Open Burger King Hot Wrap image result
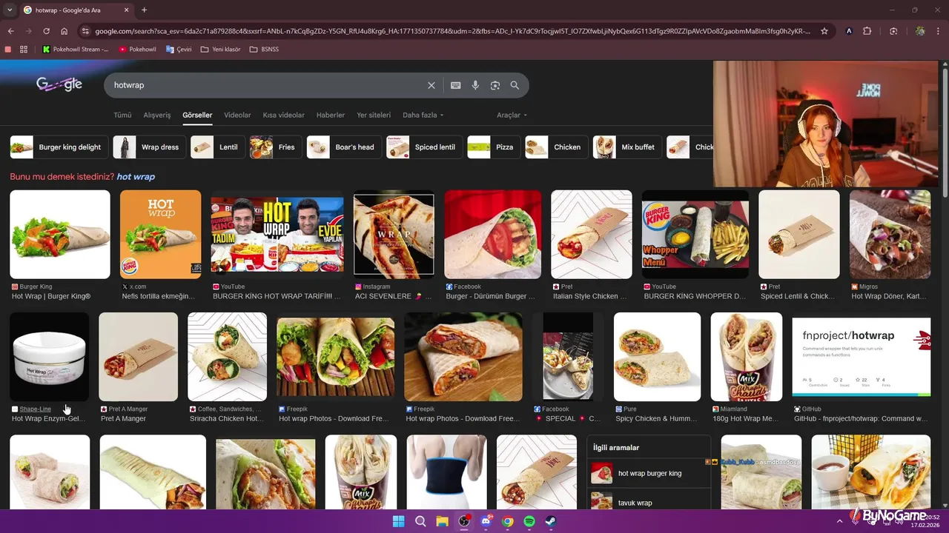The width and height of the screenshot is (949, 533). tap(60, 235)
